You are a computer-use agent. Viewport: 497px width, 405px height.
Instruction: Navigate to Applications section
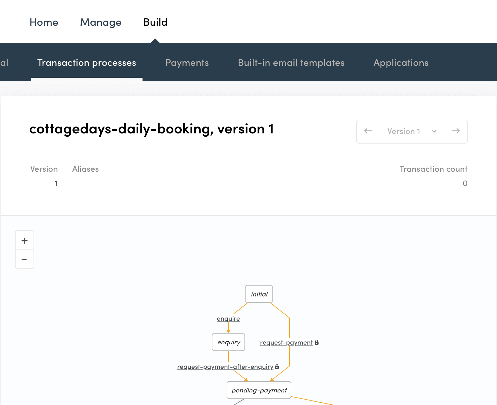tap(401, 63)
